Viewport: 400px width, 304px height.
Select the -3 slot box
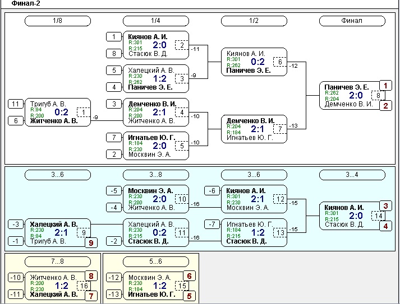pyautogui.click(x=16, y=225)
